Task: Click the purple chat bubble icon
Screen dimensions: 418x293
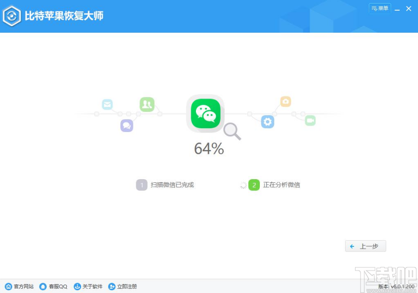Action: (126, 126)
